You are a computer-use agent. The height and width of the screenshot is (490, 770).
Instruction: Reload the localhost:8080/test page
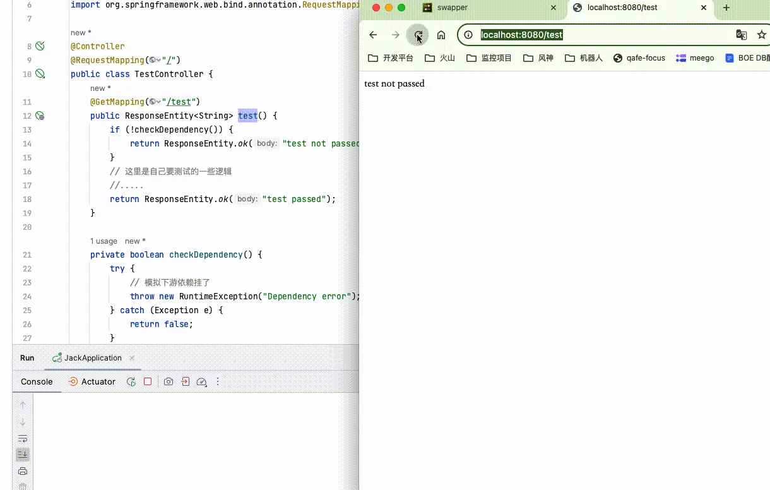coord(418,35)
